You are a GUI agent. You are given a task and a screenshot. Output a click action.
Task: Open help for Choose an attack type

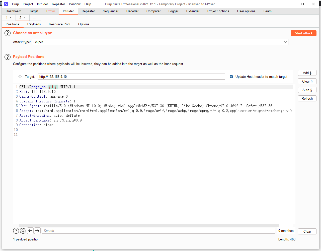pos(8,33)
